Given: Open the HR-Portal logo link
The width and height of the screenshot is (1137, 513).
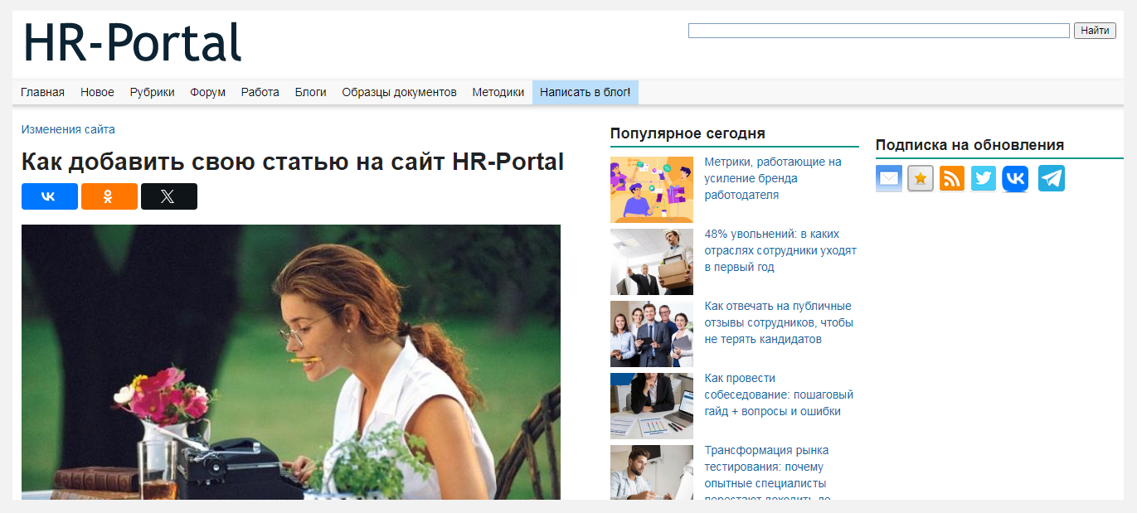Looking at the screenshot, I should tap(132, 41).
